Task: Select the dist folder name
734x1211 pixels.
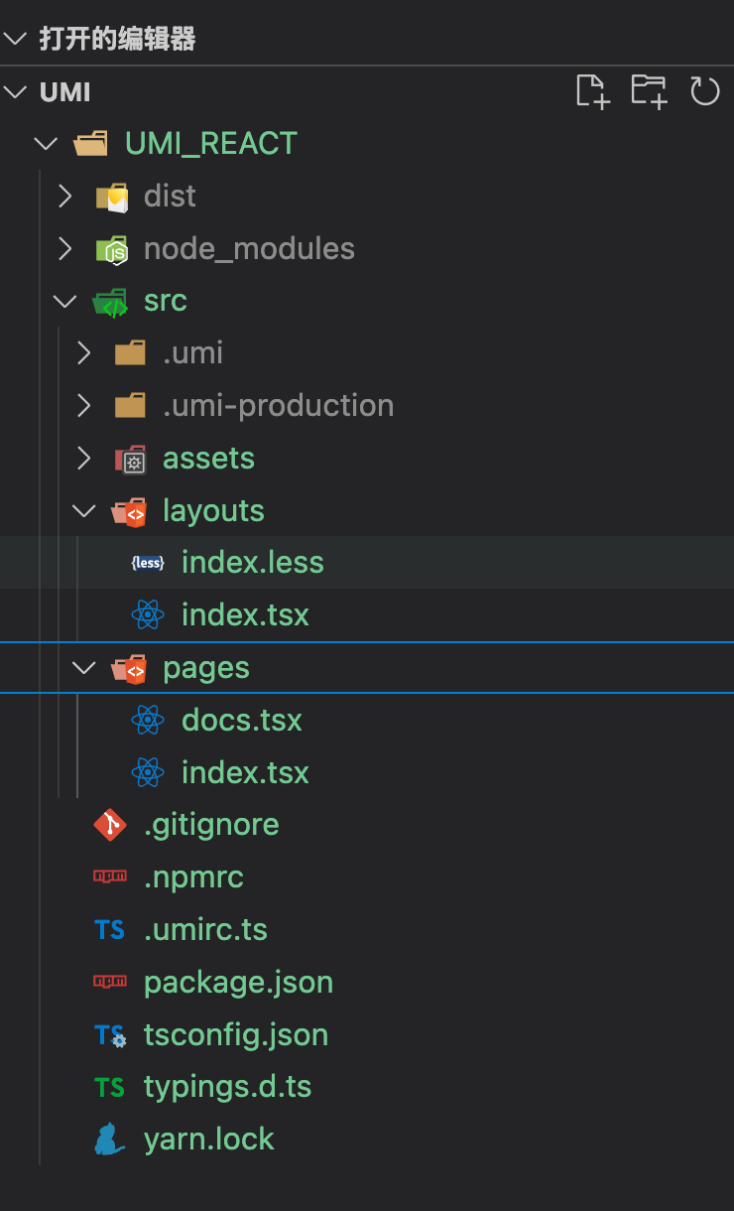Action: coord(170,197)
